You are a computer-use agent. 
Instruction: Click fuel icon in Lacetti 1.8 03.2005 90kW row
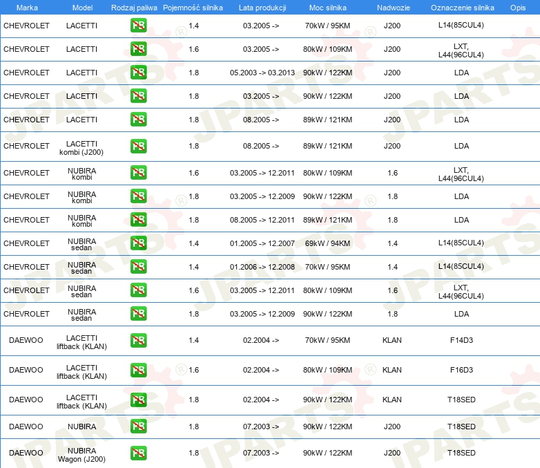[x=138, y=95]
